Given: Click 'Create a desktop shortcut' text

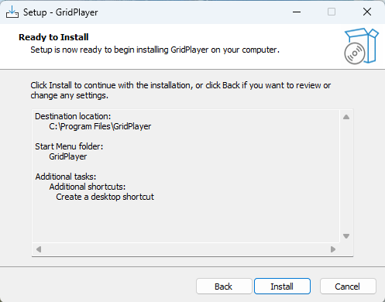Looking at the screenshot, I should (105, 197).
